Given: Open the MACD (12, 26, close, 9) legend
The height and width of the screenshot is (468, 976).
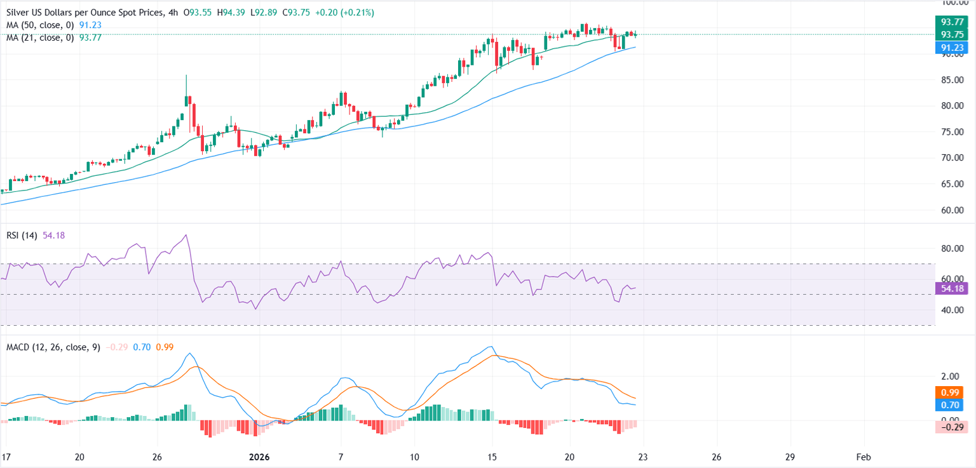Looking at the screenshot, I should [x=53, y=347].
